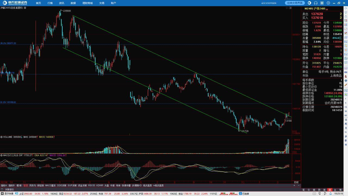Image resolution: width=348 pixels, height=196 pixels.
Task: Click 另存为 in the indicator bar
Action: point(33,185)
